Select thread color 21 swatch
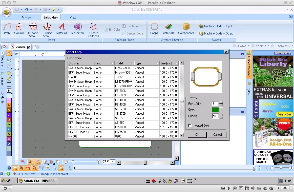The image size is (294, 192). (9, 100)
